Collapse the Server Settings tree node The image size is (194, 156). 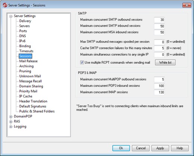tap(11, 16)
